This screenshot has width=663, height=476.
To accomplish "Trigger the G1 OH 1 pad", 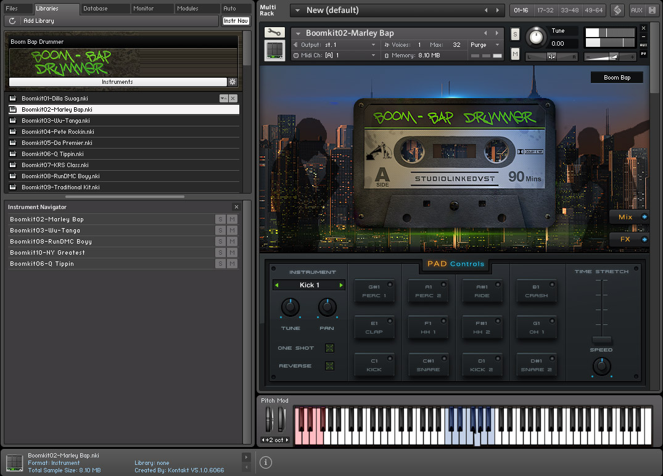I will 536,327.
